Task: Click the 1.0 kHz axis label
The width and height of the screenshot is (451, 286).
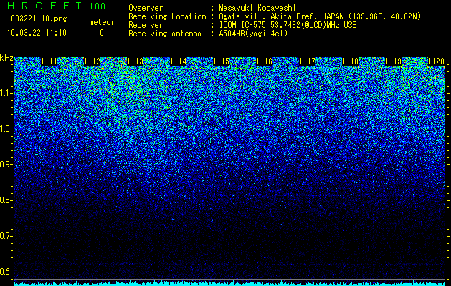Action: 6,129
